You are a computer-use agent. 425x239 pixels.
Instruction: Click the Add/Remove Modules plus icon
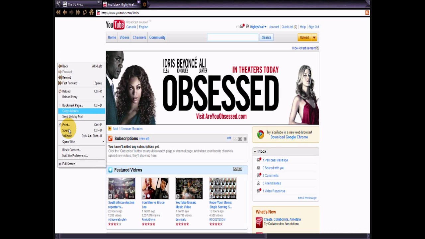pos(110,129)
